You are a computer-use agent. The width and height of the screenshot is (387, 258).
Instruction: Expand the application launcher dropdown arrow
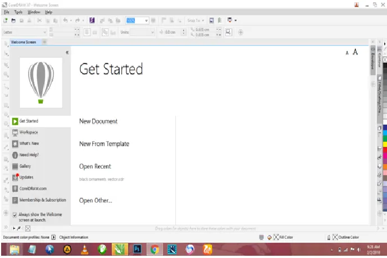[x=235, y=20]
